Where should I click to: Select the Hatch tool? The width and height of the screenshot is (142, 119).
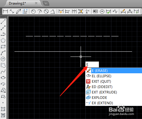[x=3, y=109]
